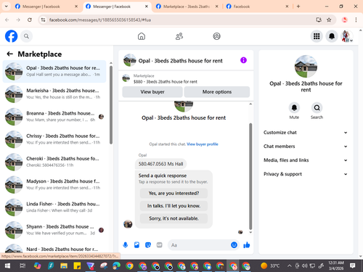Screen dimensions: 363x272
Task: Send a thumbs-up like
Action: click(247, 245)
